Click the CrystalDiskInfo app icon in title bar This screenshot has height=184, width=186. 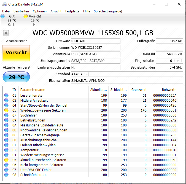4,4
